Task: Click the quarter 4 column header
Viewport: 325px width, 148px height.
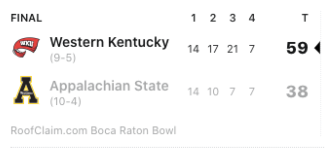Action: coord(252,18)
